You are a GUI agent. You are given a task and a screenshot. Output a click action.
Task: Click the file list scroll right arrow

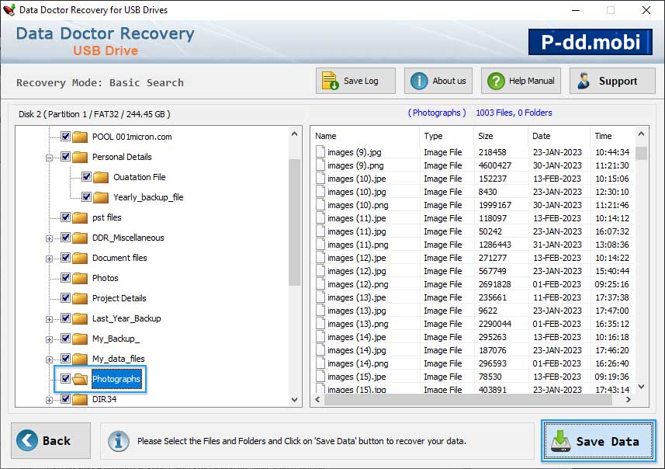pyautogui.click(x=628, y=399)
